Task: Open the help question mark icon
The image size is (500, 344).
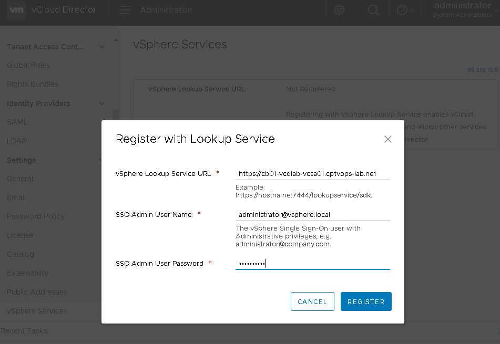Action: pyautogui.click(x=402, y=10)
